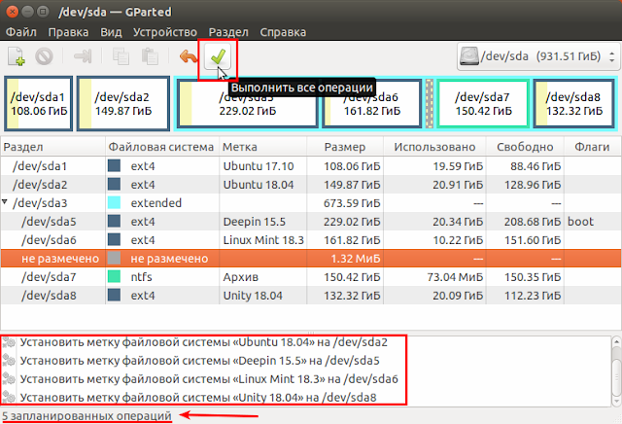Click the Флаги column header

coord(592,147)
